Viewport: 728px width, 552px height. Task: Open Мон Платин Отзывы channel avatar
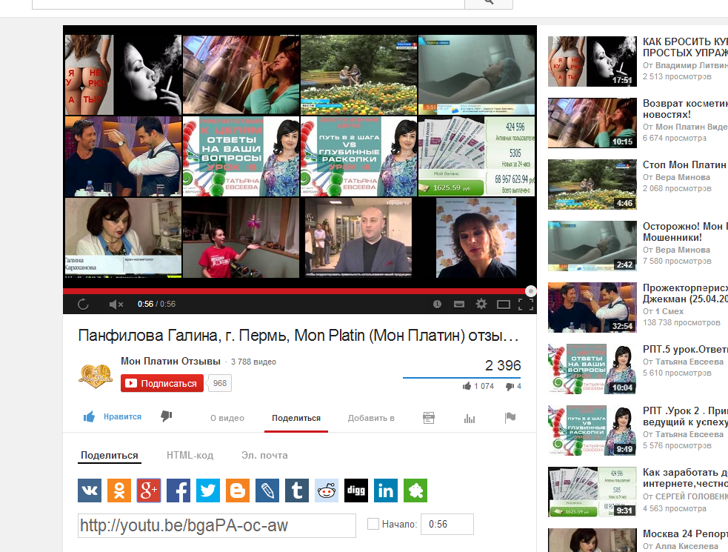[96, 376]
